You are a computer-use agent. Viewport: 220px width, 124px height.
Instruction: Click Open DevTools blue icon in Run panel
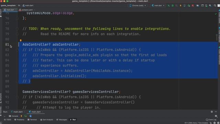tap(31, 116)
